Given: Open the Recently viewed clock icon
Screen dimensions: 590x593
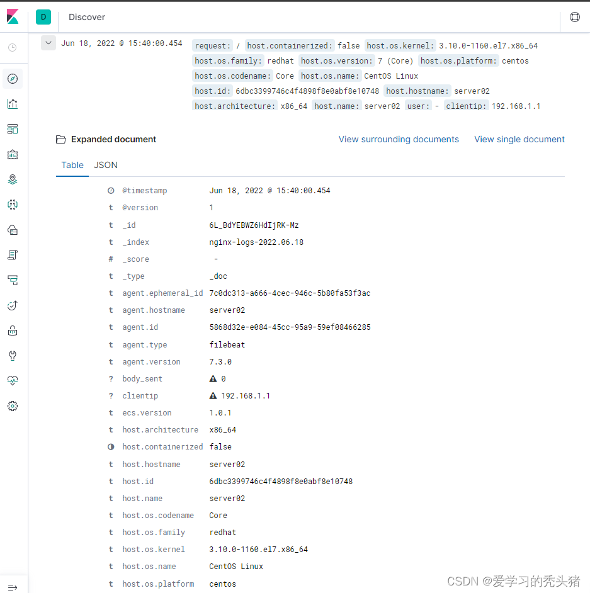Looking at the screenshot, I should (x=13, y=47).
